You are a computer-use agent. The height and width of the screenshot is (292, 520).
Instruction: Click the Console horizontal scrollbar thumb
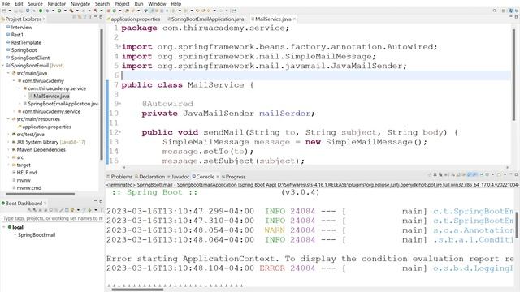click(x=137, y=290)
